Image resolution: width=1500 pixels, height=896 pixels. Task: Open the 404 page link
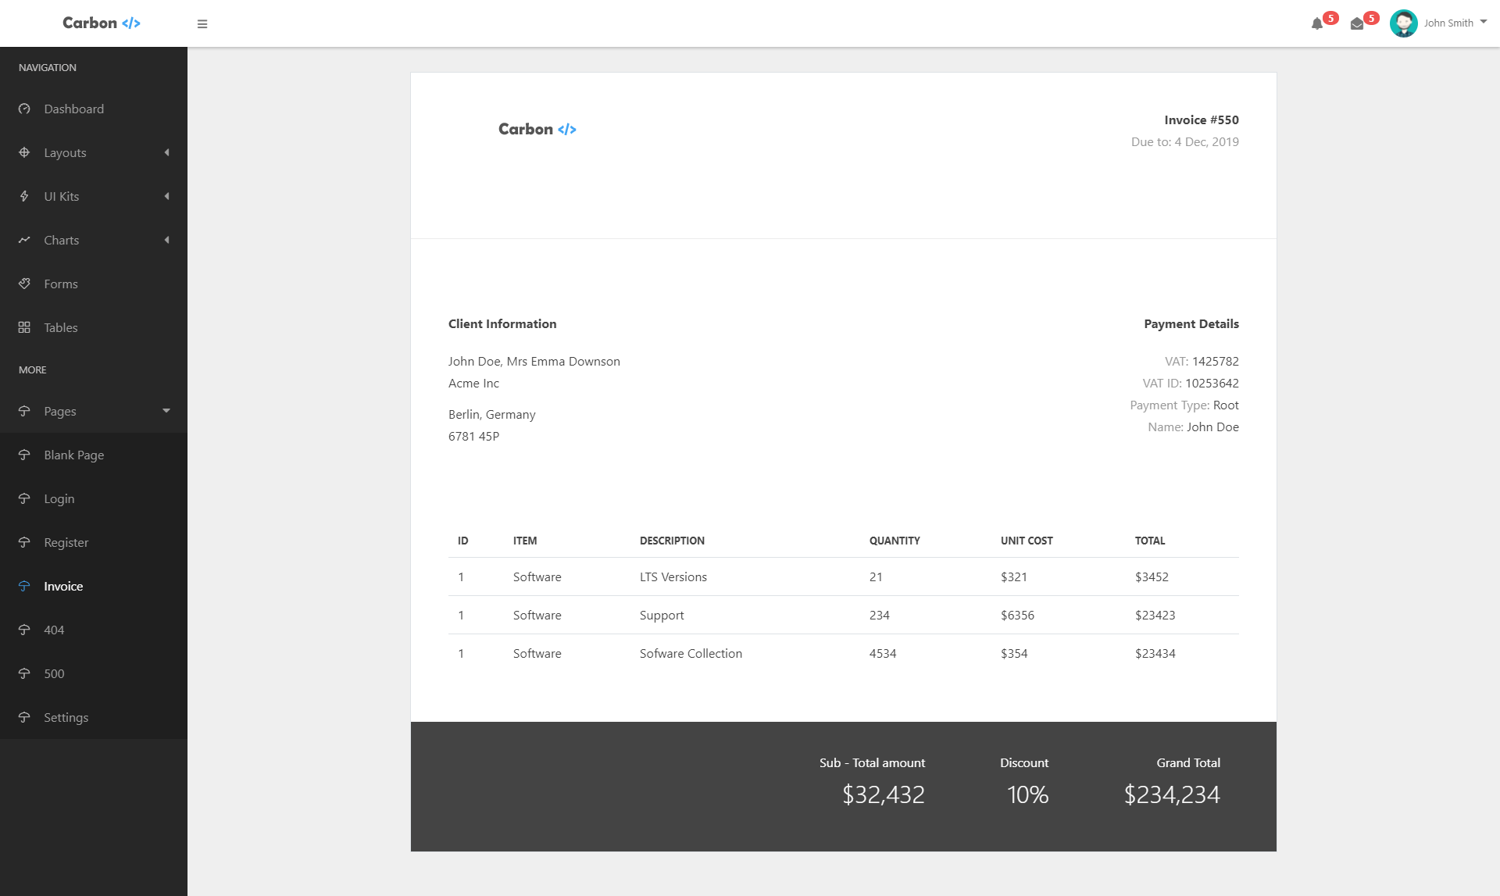(54, 630)
